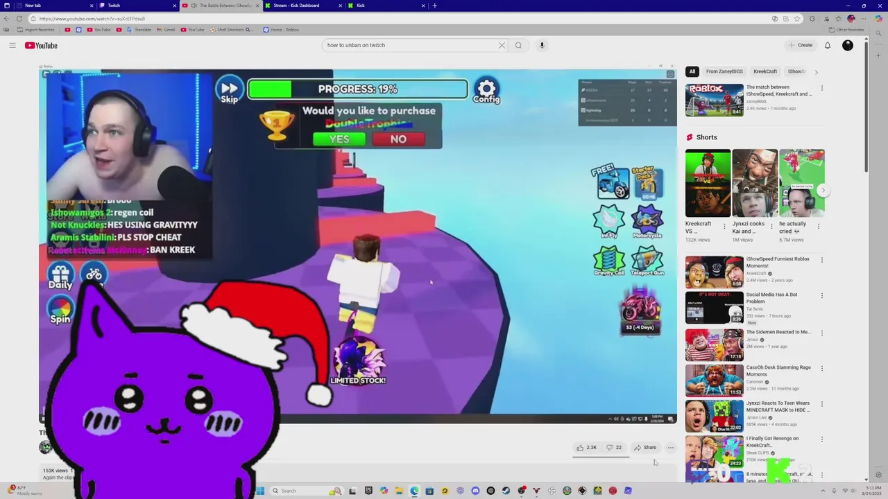This screenshot has height=499, width=888.
Task: Click the main video player area
Action: pos(358,244)
